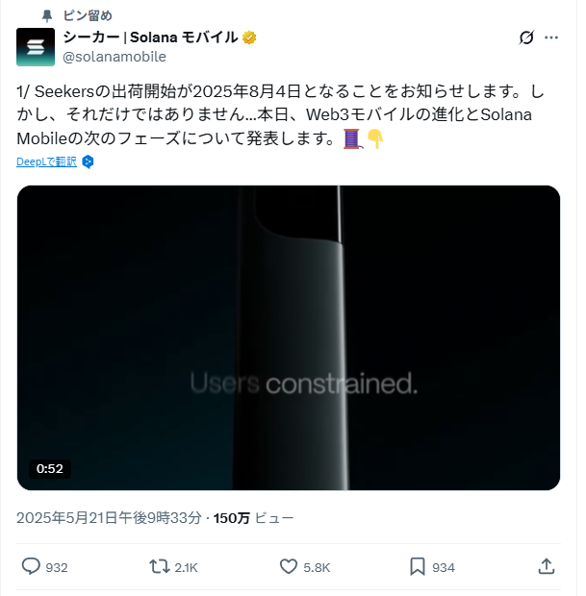This screenshot has width=586, height=596.
Task: Click the 5.8K likes count
Action: coord(317,567)
